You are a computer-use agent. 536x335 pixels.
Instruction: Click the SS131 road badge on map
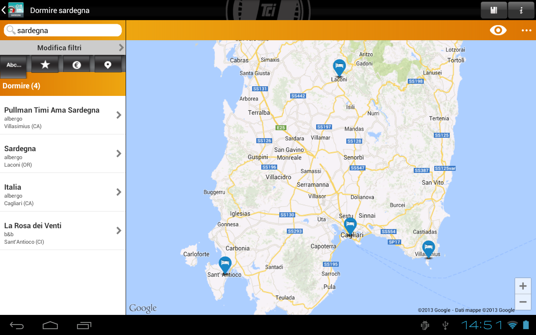260,89
